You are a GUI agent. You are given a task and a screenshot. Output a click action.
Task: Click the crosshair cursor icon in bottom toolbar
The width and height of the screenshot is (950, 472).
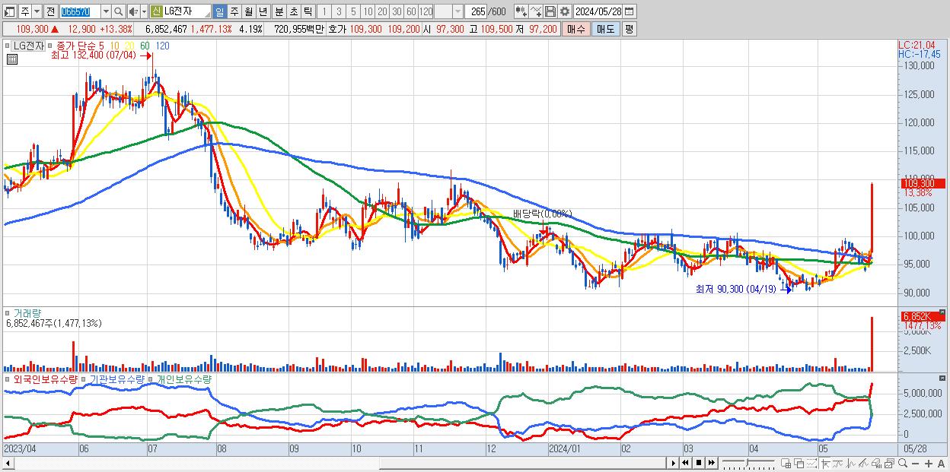click(x=825, y=464)
